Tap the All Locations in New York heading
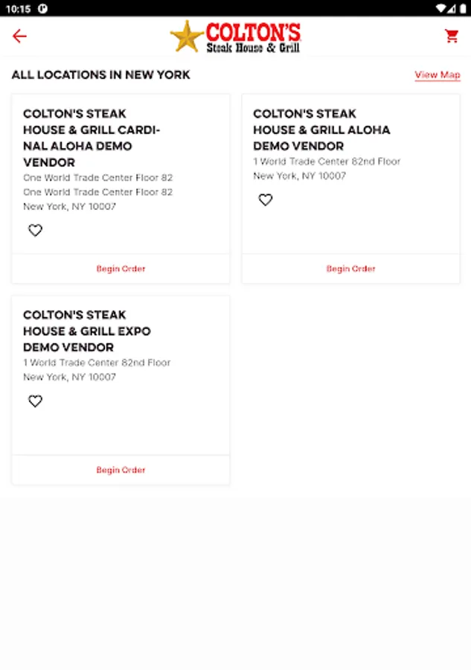Viewport: 471px width, 670px height. 100,75
